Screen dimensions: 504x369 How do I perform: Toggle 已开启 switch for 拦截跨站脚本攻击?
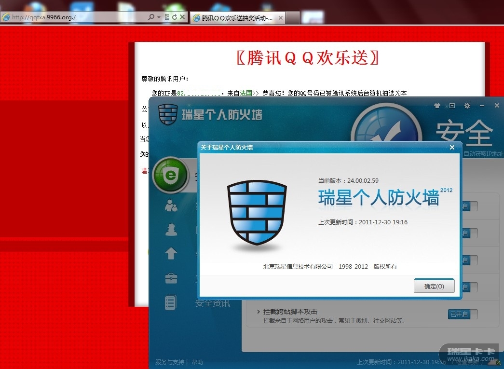(x=462, y=314)
